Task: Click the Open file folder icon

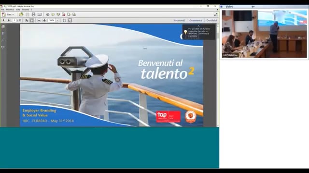Action: click(21, 14)
